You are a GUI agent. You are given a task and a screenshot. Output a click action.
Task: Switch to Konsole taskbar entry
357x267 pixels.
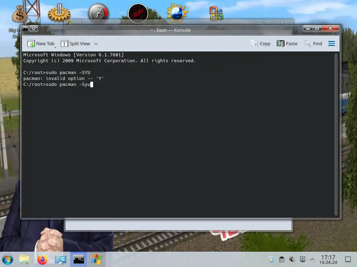[78, 259]
